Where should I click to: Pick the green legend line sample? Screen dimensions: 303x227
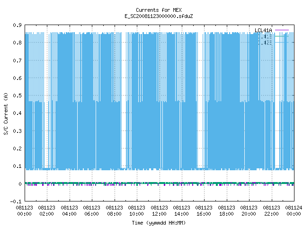tap(282, 36)
